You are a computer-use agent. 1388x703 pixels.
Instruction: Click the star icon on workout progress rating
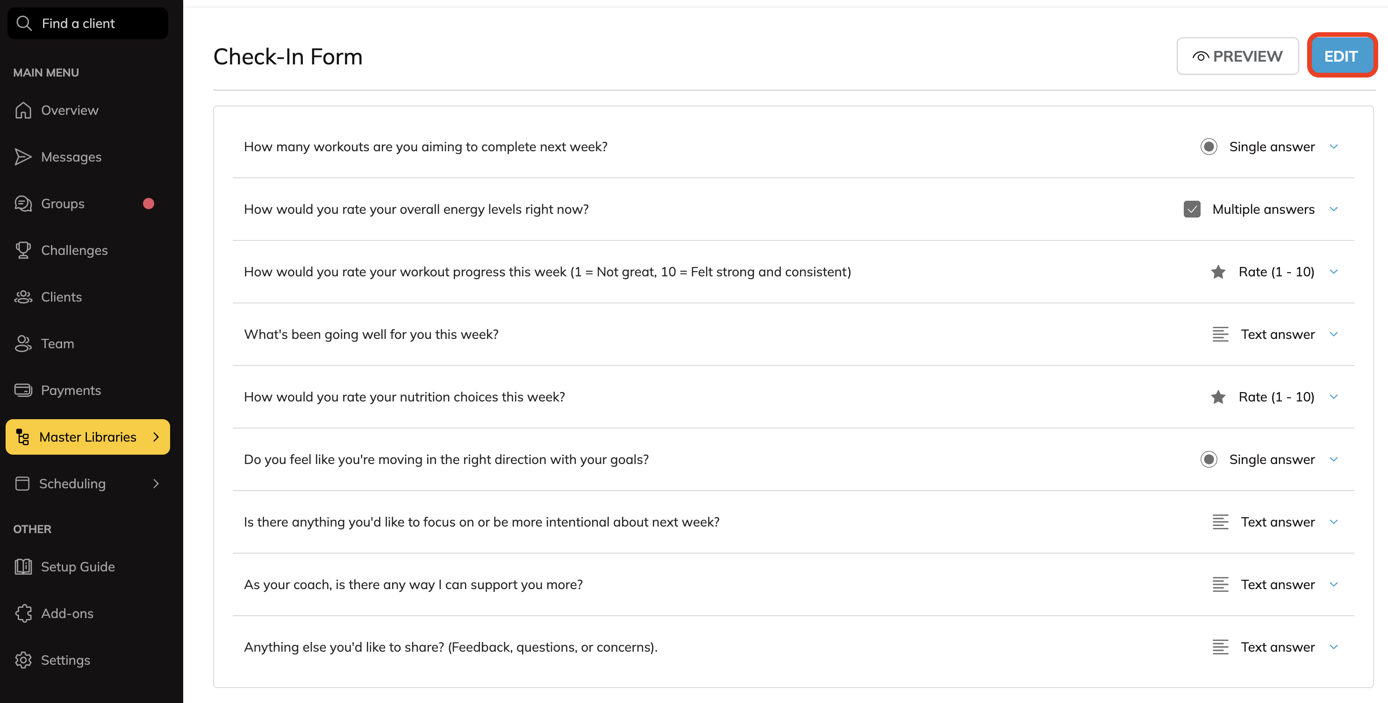[x=1218, y=272]
